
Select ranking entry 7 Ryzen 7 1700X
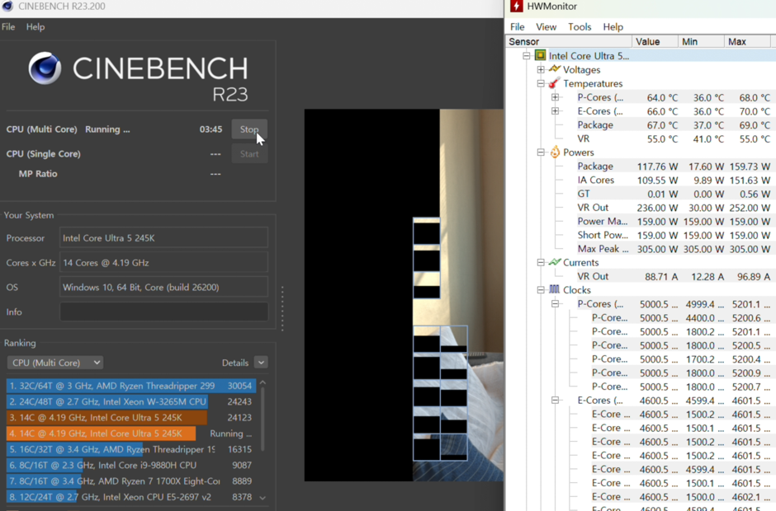(131, 481)
